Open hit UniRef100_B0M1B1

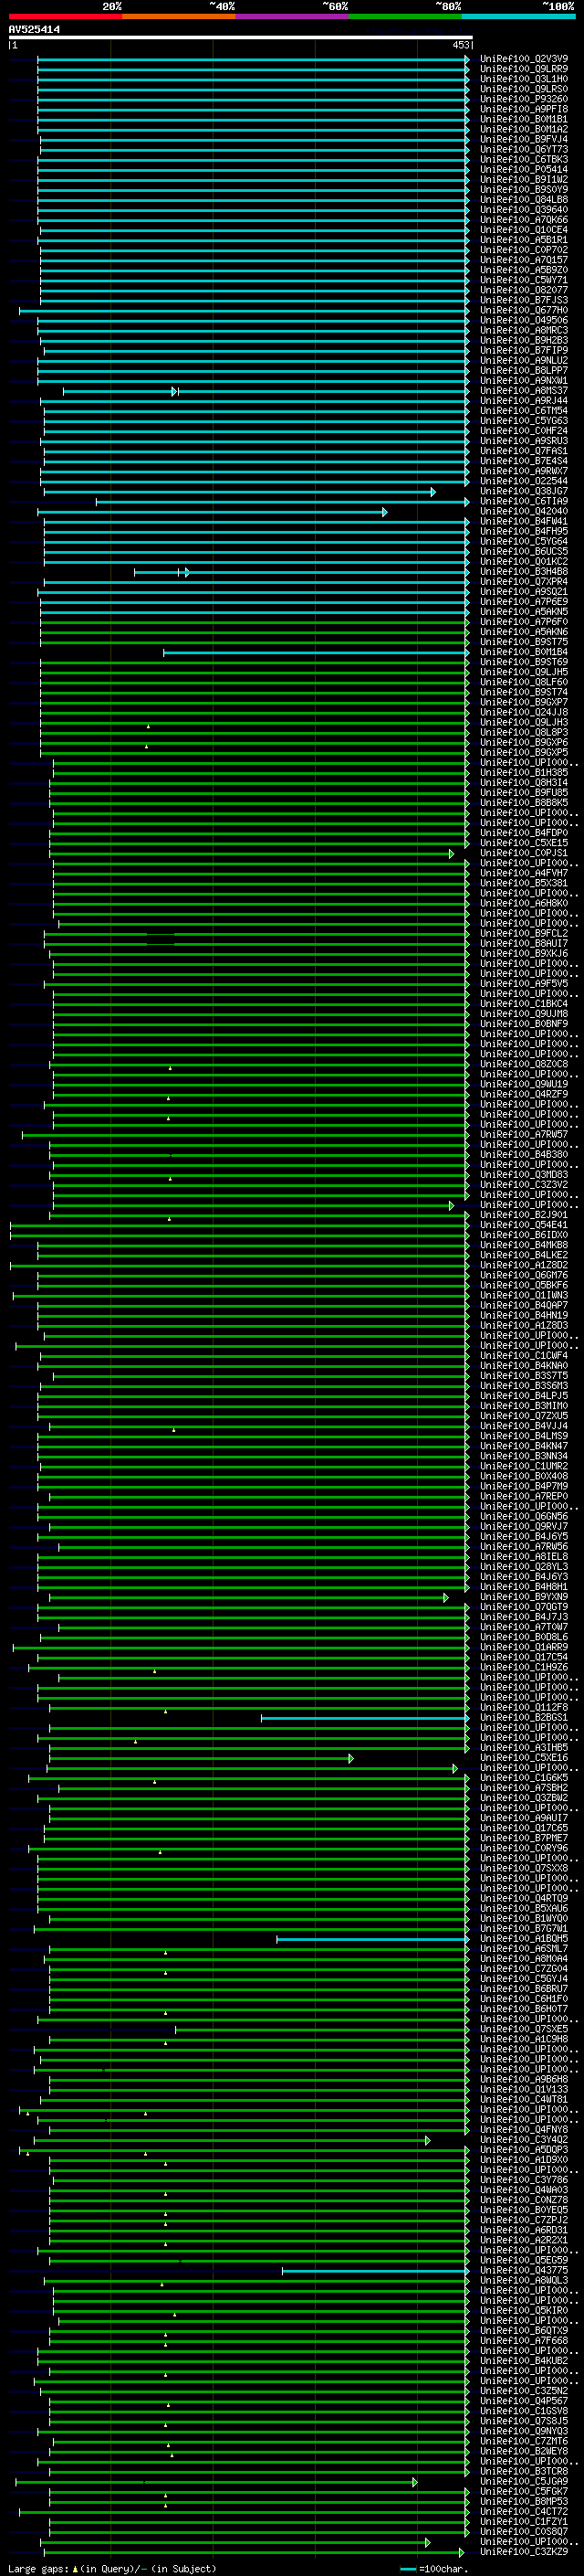point(523,119)
